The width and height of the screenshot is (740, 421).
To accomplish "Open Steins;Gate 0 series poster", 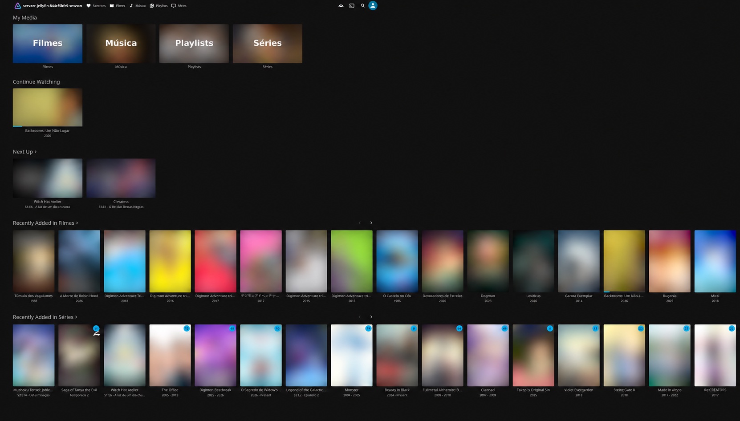I will [x=624, y=355].
